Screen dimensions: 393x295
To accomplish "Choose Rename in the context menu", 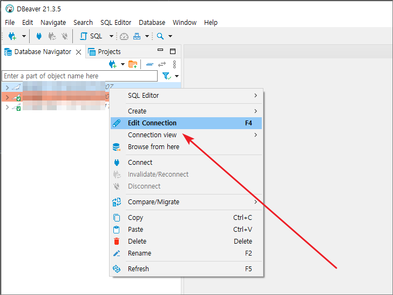I will pyautogui.click(x=186, y=253).
